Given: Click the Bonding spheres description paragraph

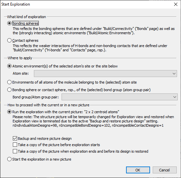Looking at the screenshot, I should tap(93, 31).
